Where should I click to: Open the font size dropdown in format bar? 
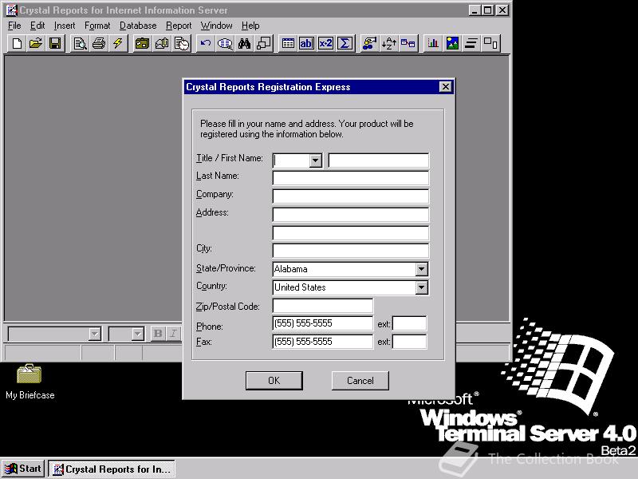pos(138,334)
